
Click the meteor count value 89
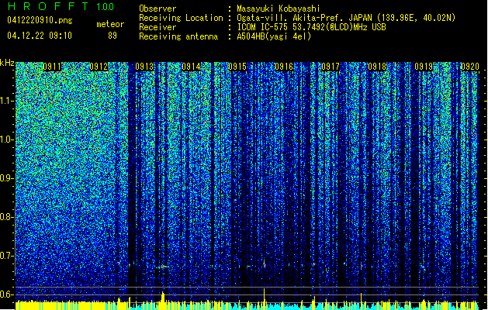(x=112, y=36)
